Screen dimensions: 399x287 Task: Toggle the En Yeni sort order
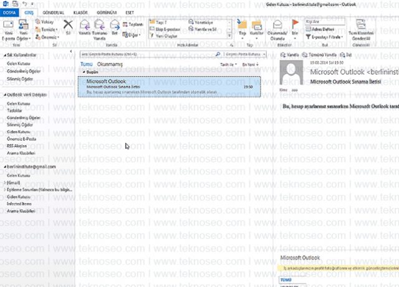coord(250,65)
